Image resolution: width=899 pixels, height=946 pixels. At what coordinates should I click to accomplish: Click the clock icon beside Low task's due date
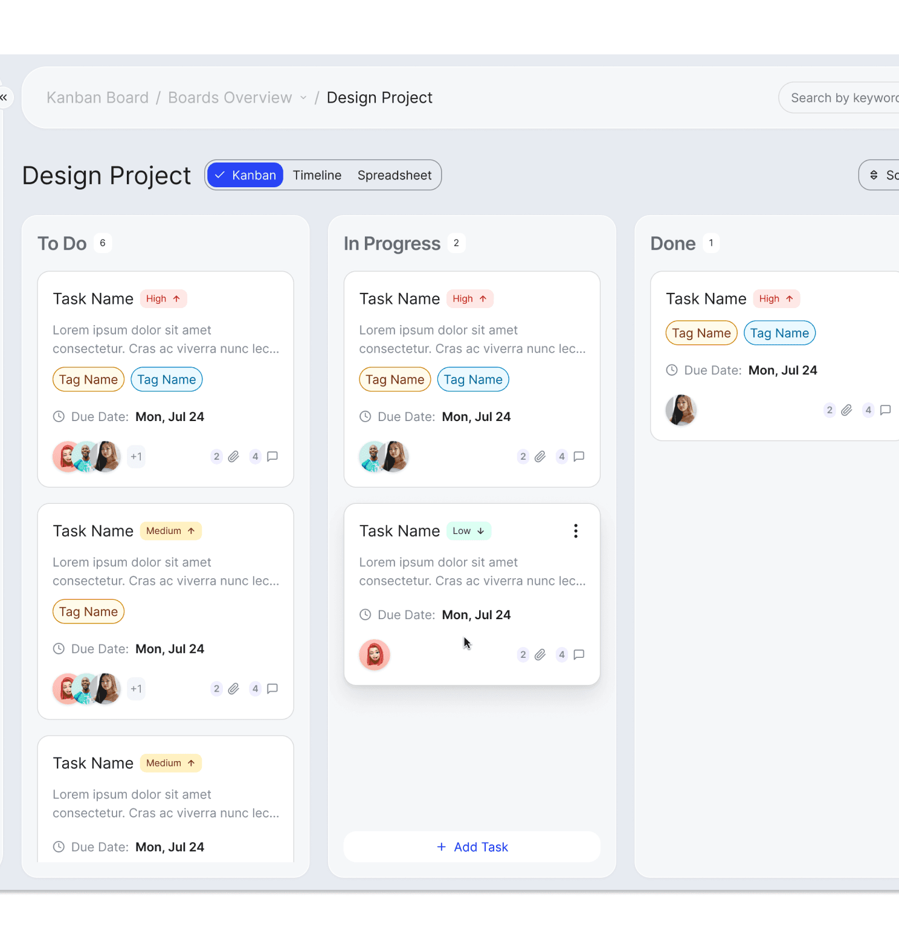pos(366,614)
